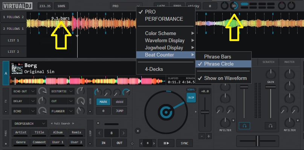Screen dimensions: 304x150
Task: Click the MFILTER knob under the MASTER column
Action: click(x=290, y=123)
